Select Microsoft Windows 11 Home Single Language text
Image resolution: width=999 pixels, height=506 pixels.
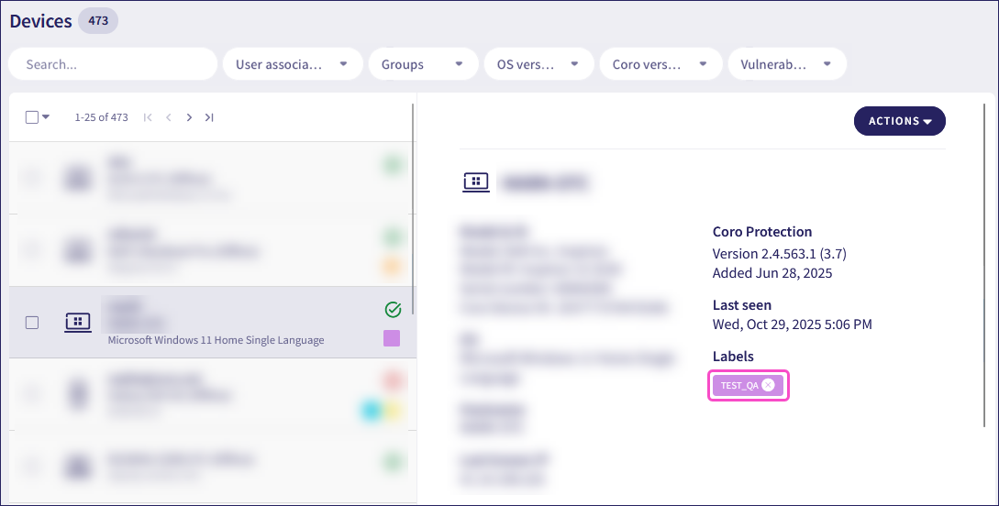[216, 340]
